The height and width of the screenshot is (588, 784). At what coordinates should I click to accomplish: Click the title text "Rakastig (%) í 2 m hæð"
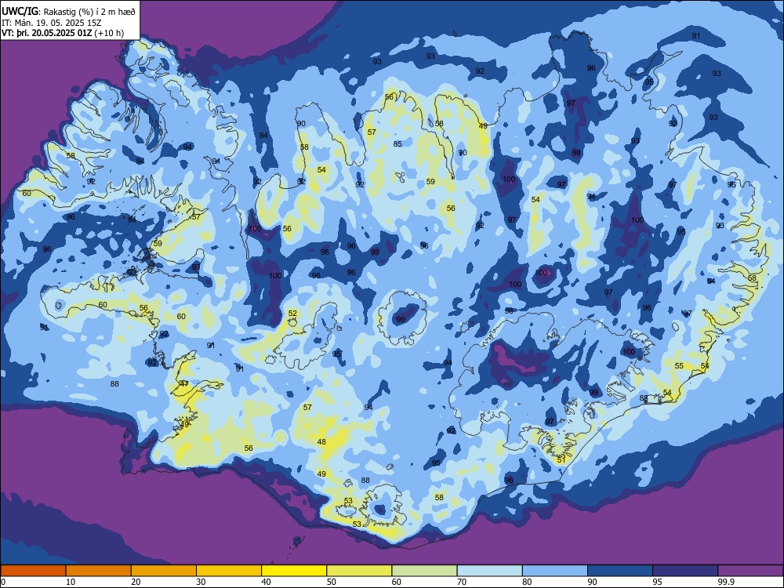point(89,11)
